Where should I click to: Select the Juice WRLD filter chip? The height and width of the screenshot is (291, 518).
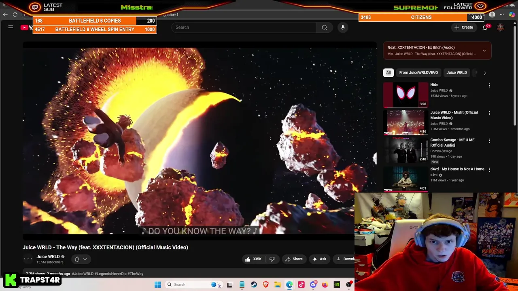[x=456, y=73]
